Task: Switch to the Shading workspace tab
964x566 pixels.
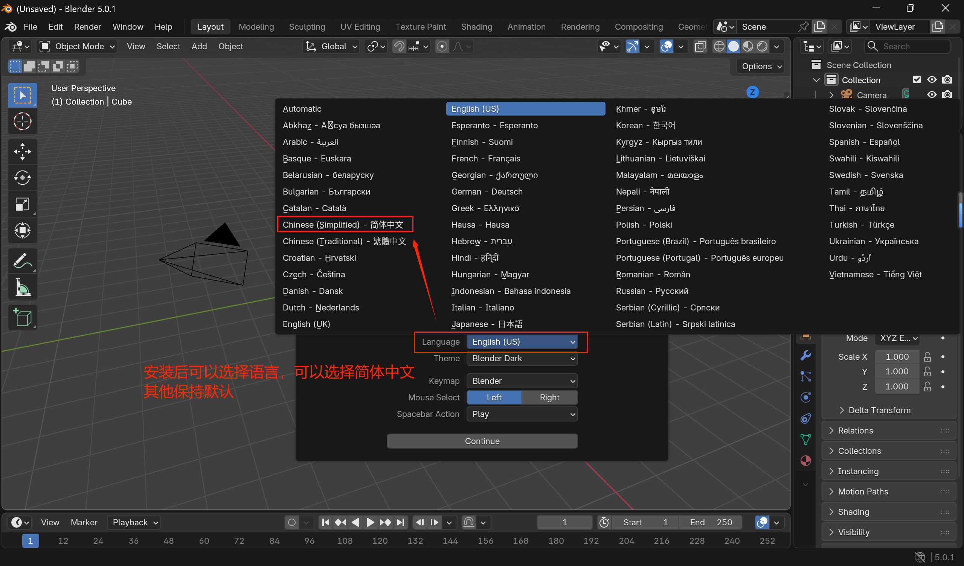Action: click(476, 27)
